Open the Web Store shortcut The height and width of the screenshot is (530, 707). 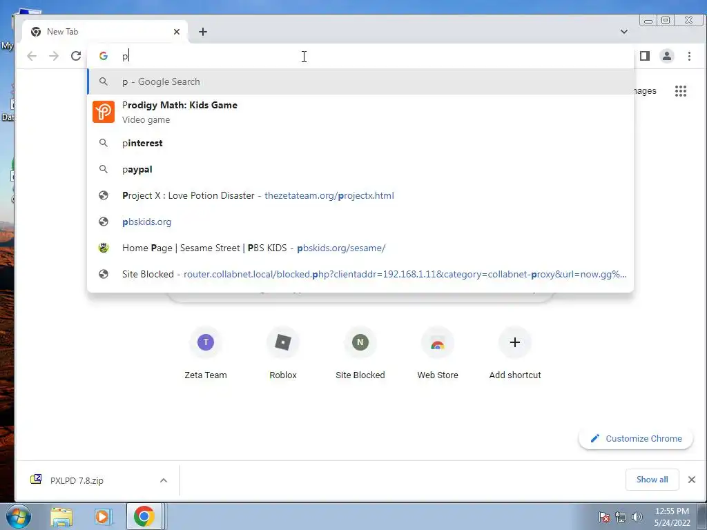click(437, 353)
